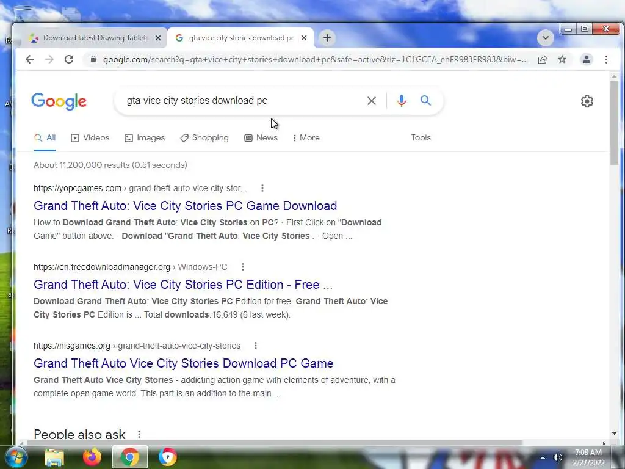
Task: Open Grand Theft Auto Vice City Stories Download PC Game link
Action: [x=183, y=363]
